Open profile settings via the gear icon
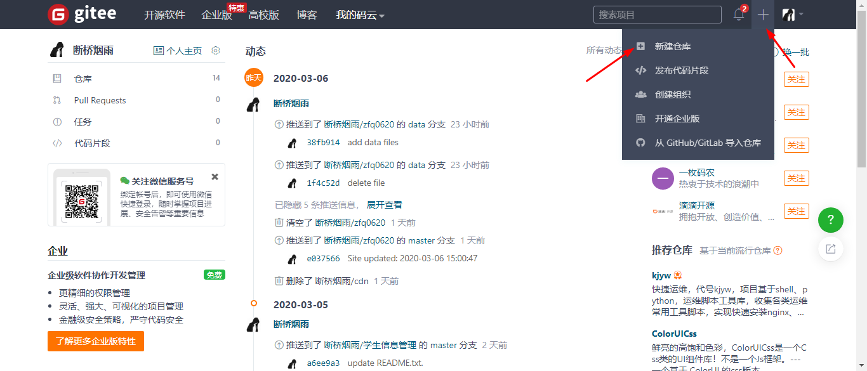Screen dimensions: 867x371 coord(215,51)
